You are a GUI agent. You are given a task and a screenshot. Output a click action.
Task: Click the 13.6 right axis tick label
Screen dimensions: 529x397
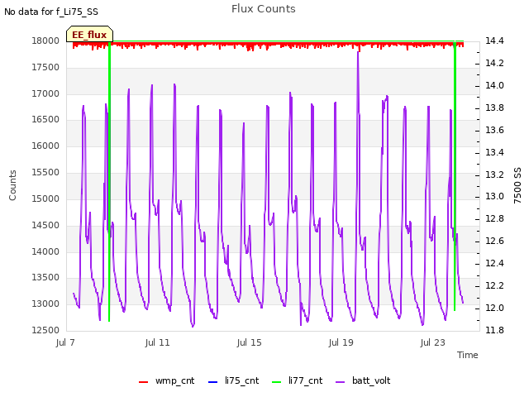pyautogui.click(x=494, y=130)
